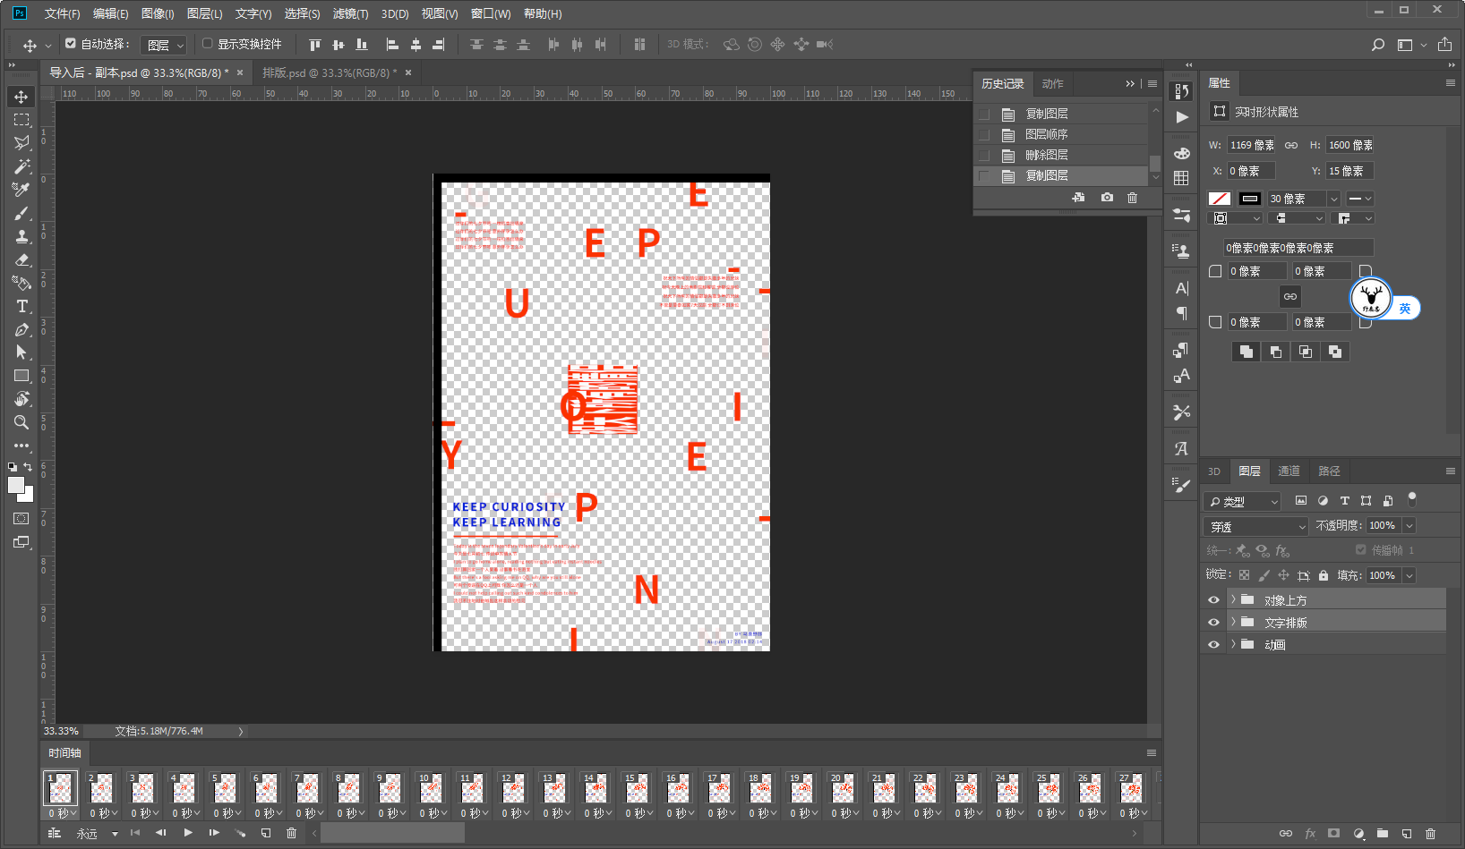Select the Rectangular Marquee tool

pyautogui.click(x=21, y=120)
